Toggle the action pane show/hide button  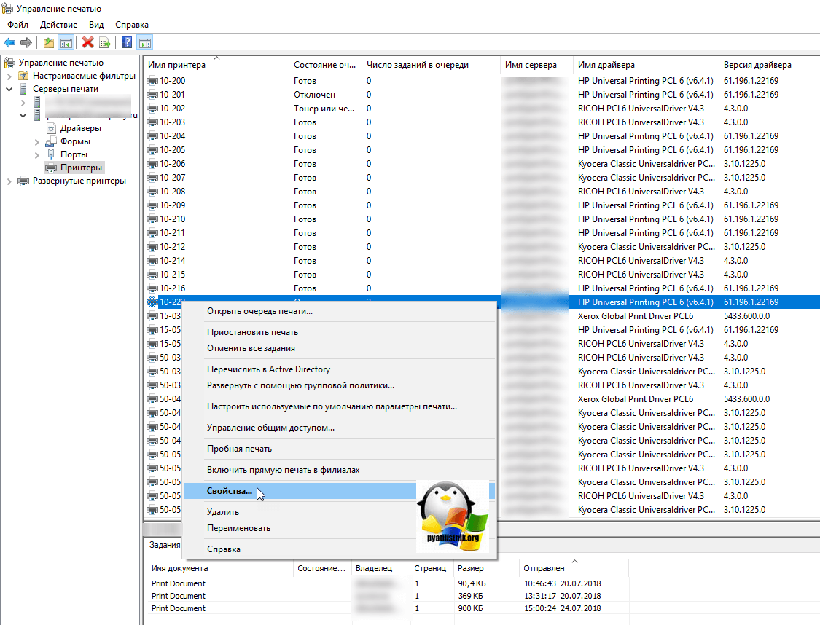(144, 43)
